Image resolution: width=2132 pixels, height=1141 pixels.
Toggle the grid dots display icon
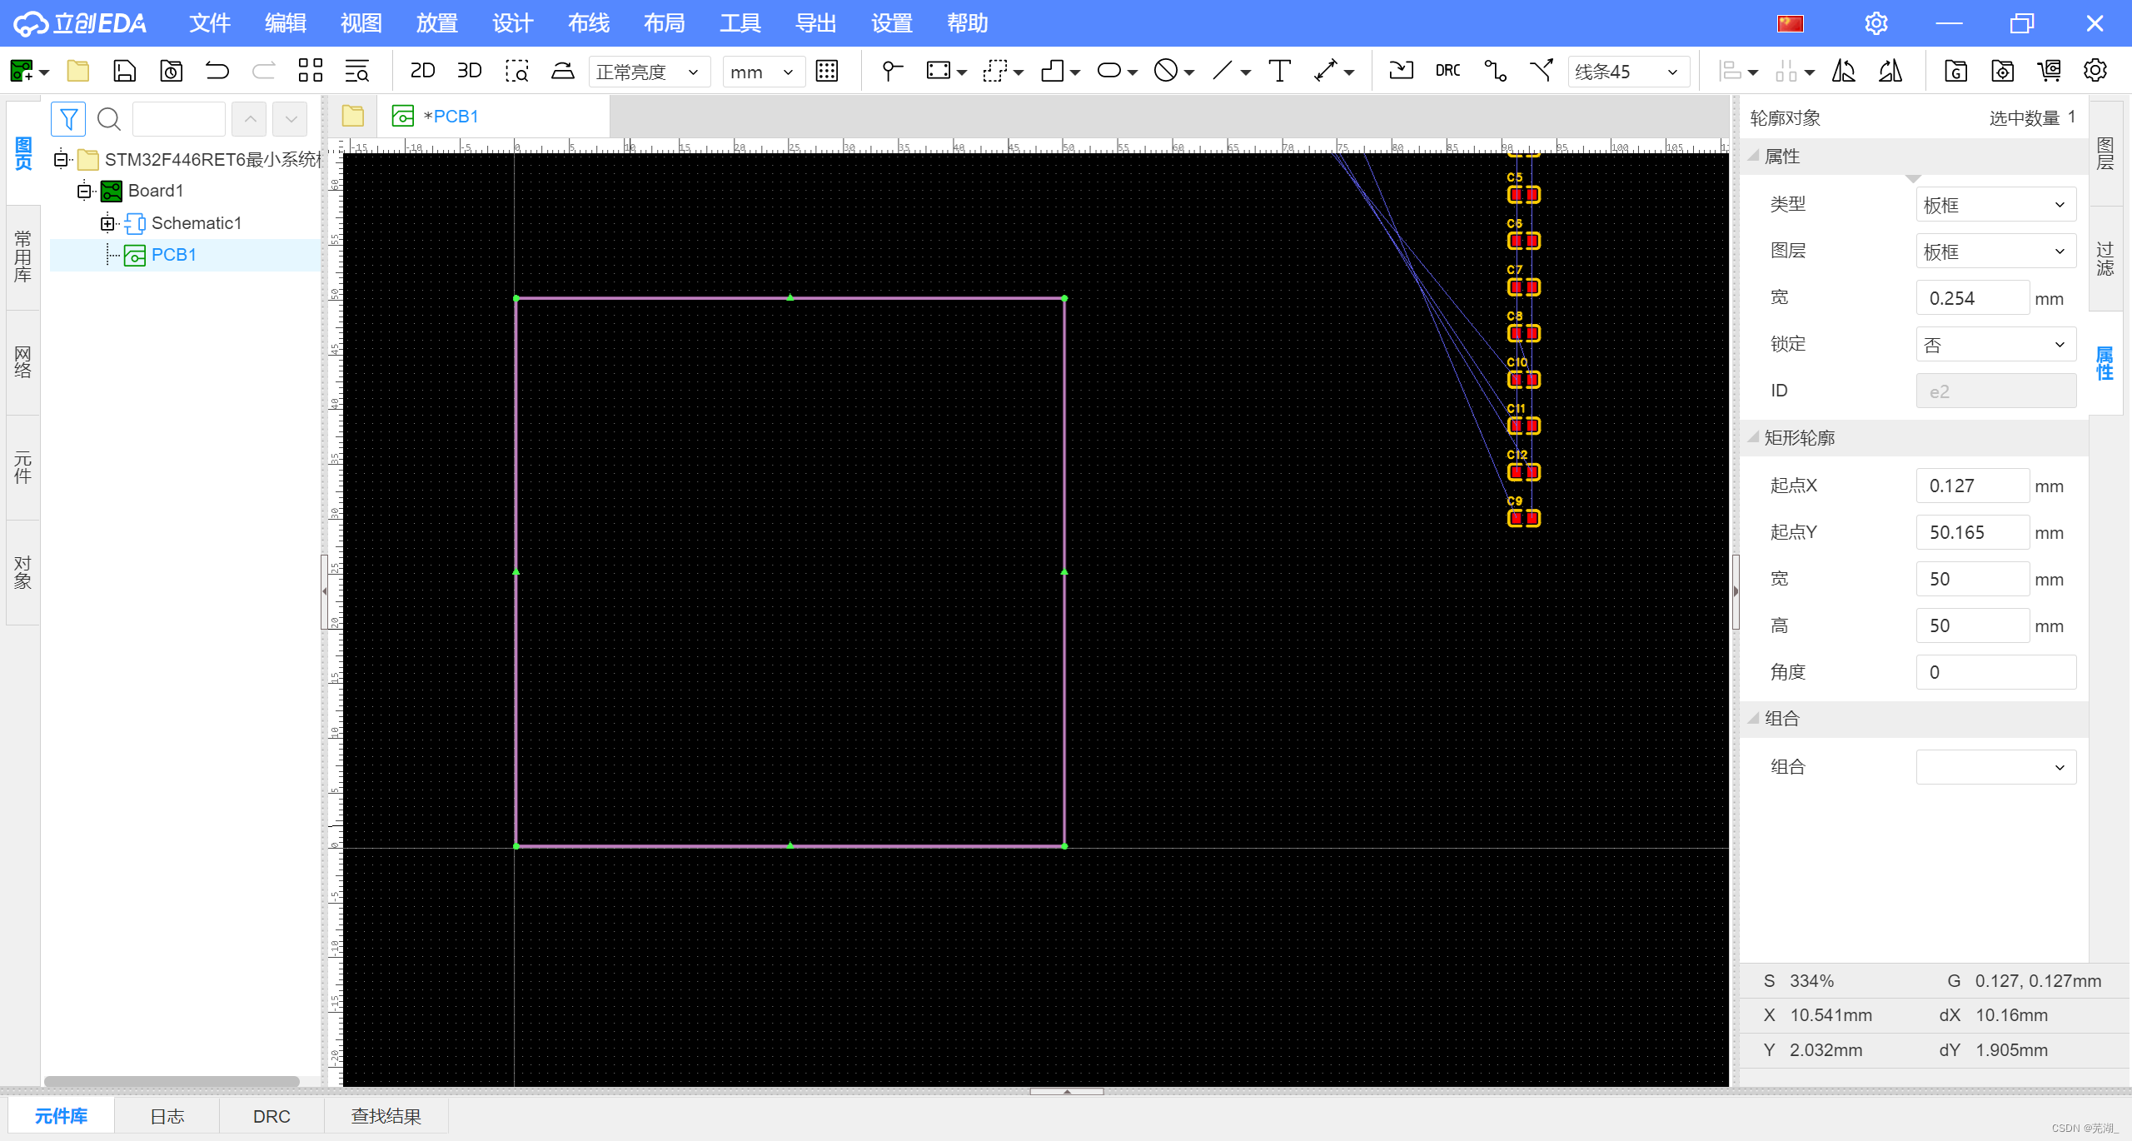tap(826, 72)
